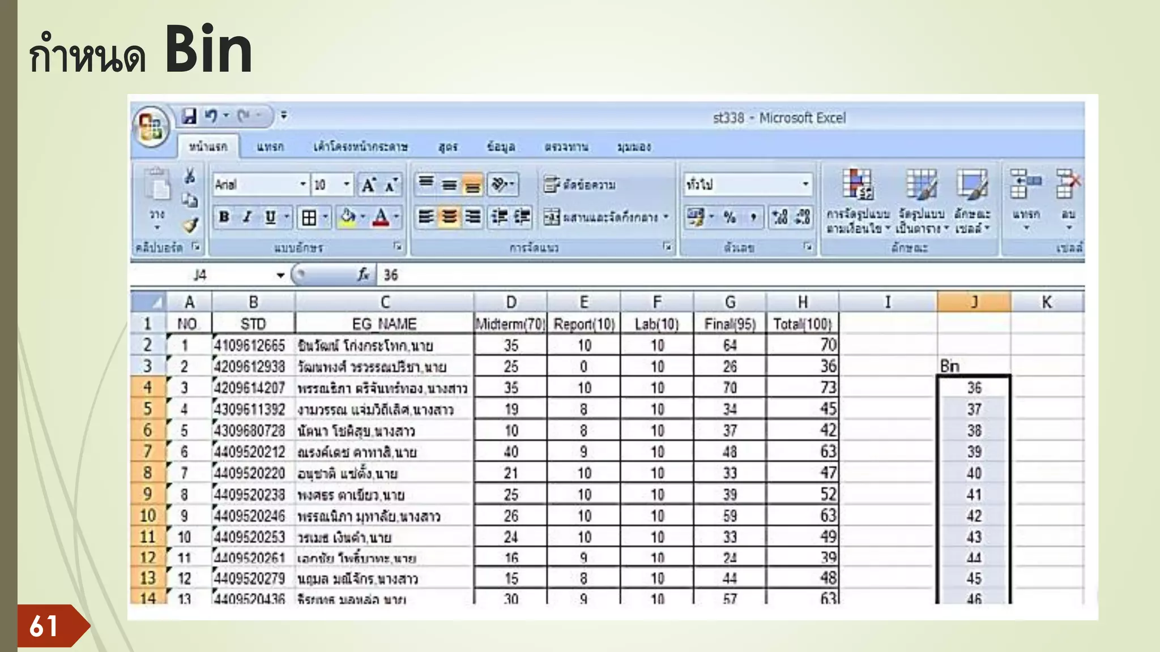Viewport: 1160px width, 652px height.
Task: Open the Borders icon in font group
Action: tap(309, 217)
